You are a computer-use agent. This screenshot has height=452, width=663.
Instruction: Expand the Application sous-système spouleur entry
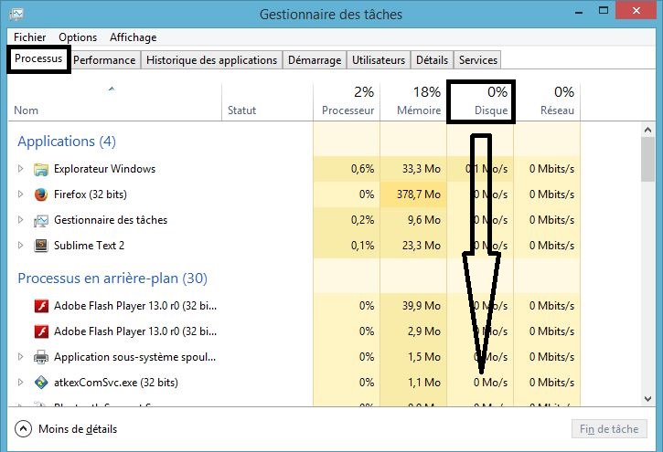pos(20,357)
